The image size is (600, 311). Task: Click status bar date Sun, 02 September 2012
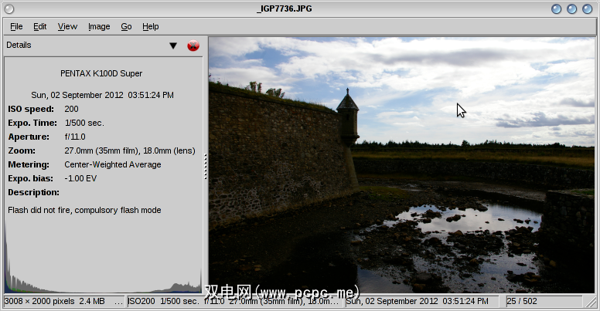click(417, 301)
